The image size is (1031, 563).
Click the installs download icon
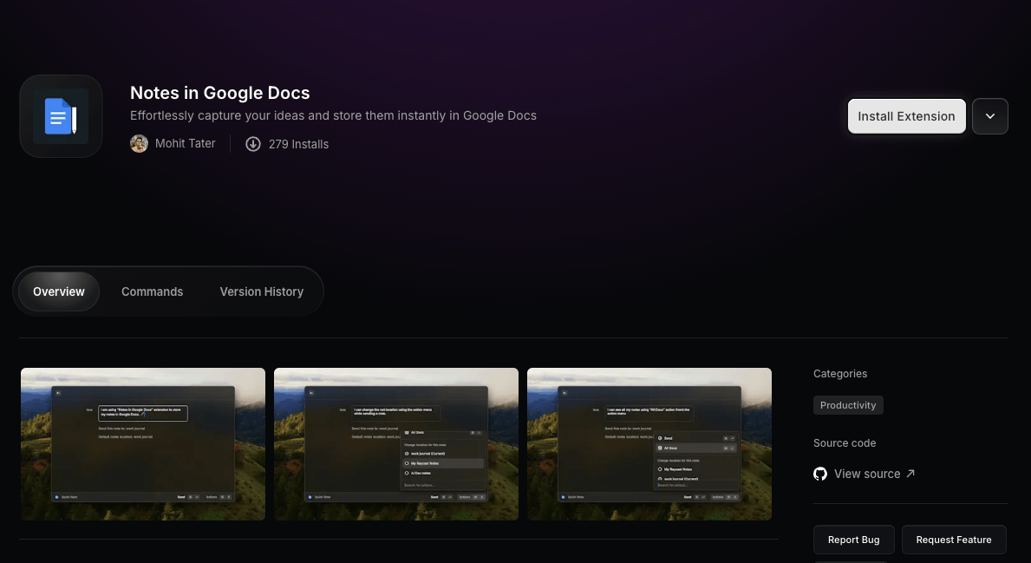(x=253, y=144)
